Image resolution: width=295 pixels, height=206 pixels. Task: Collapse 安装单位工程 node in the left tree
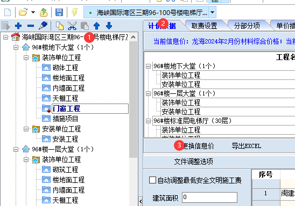click(26, 129)
